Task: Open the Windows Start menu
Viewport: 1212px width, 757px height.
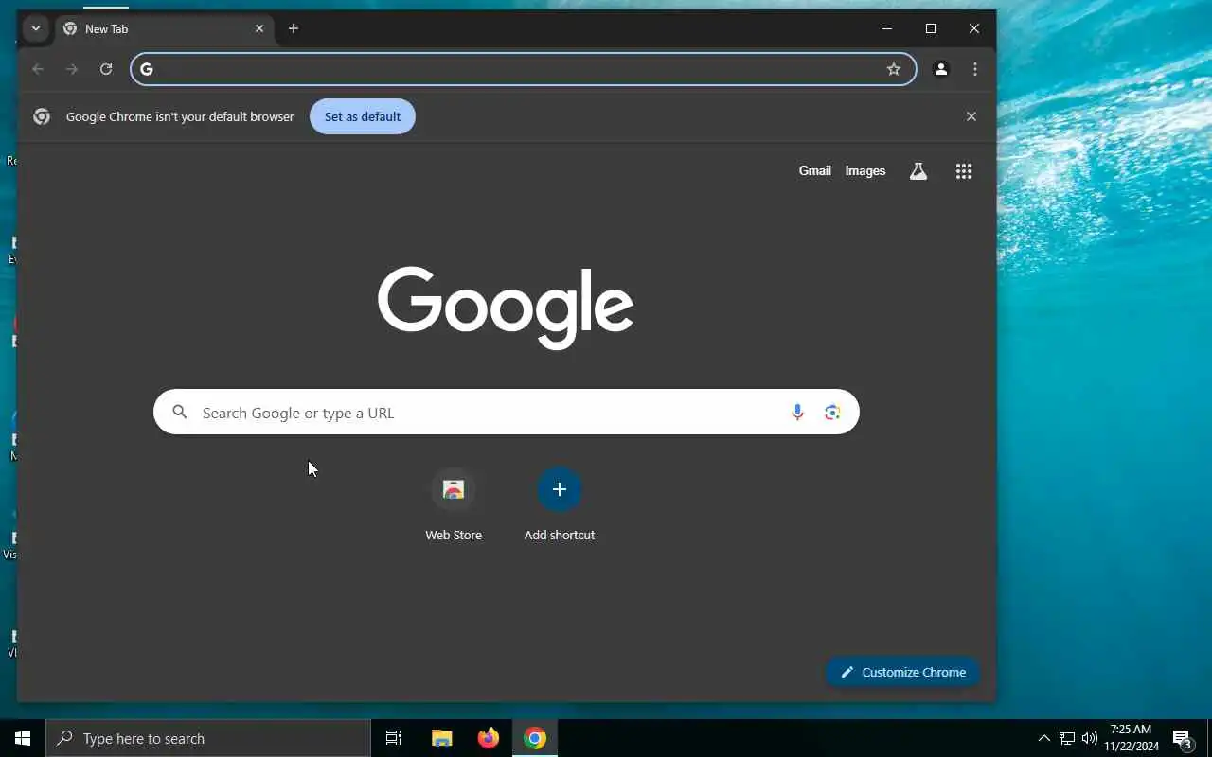Action: [23, 738]
